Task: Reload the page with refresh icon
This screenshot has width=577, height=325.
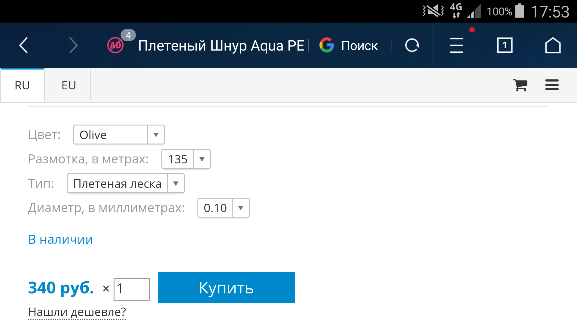Action: [412, 45]
